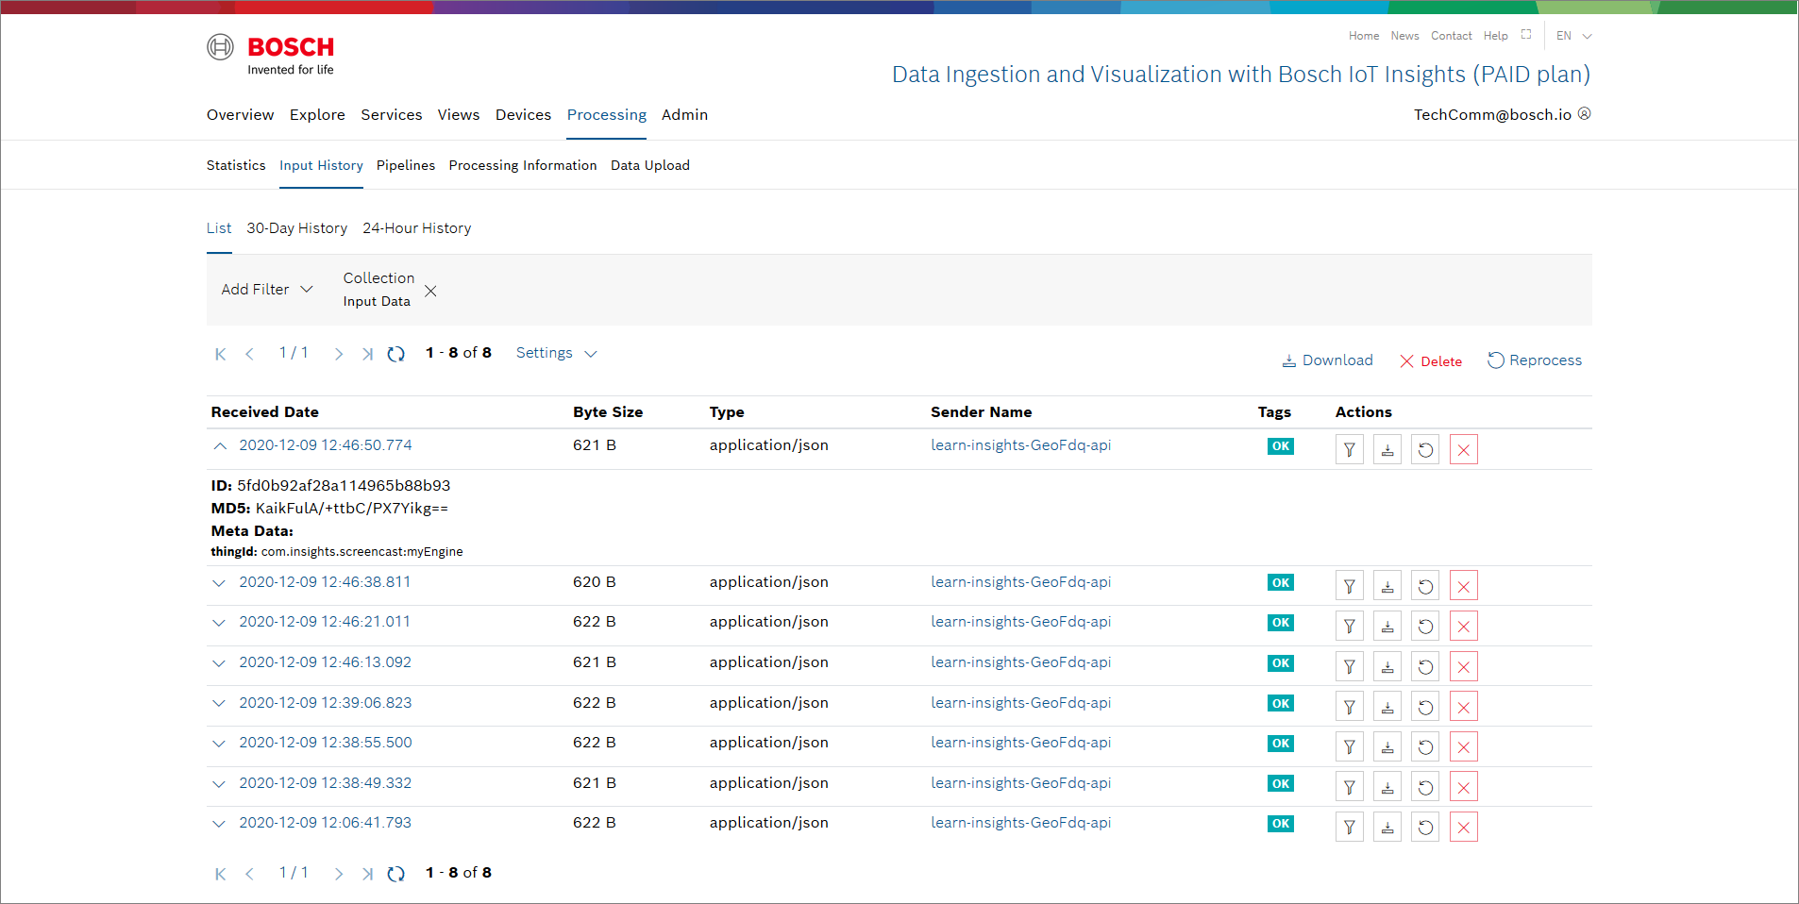The image size is (1799, 904).
Task: Click the Reprocess button above the table
Action: [1534, 360]
